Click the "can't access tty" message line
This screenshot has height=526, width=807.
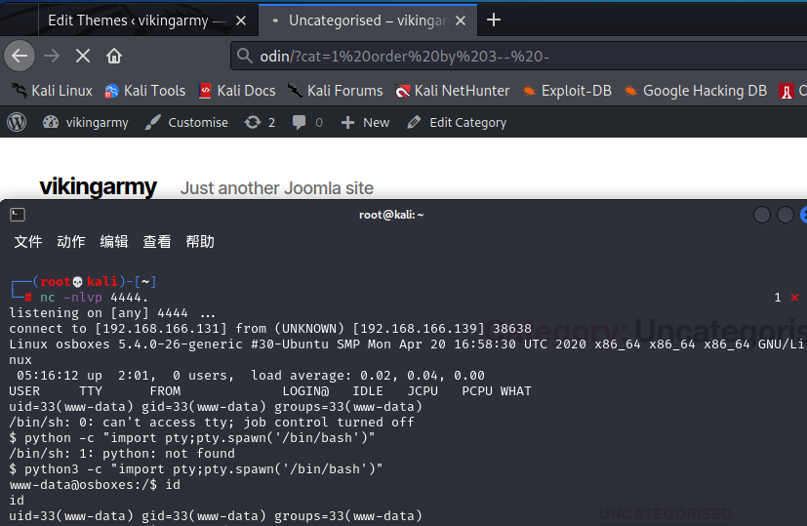[x=212, y=423]
